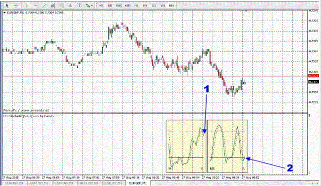The image size is (321, 186).
Task: Select the cursor arrow tool
Action: 7,6
